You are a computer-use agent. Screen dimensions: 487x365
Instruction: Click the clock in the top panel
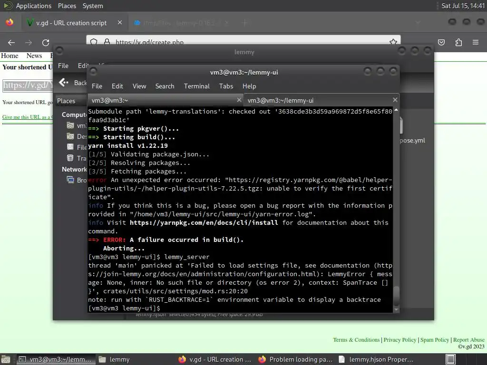pyautogui.click(x=463, y=6)
